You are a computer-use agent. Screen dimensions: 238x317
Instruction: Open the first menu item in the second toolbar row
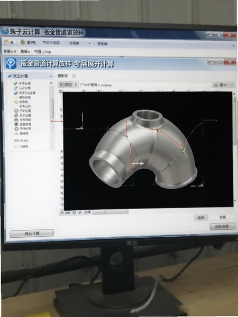10,52
